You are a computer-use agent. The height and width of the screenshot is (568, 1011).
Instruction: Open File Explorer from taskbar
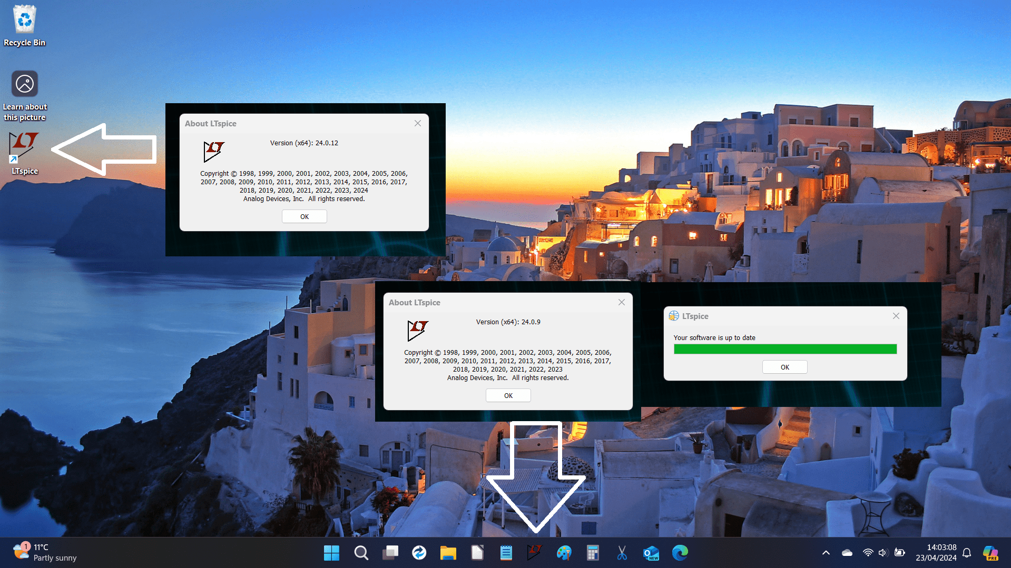pos(448,553)
